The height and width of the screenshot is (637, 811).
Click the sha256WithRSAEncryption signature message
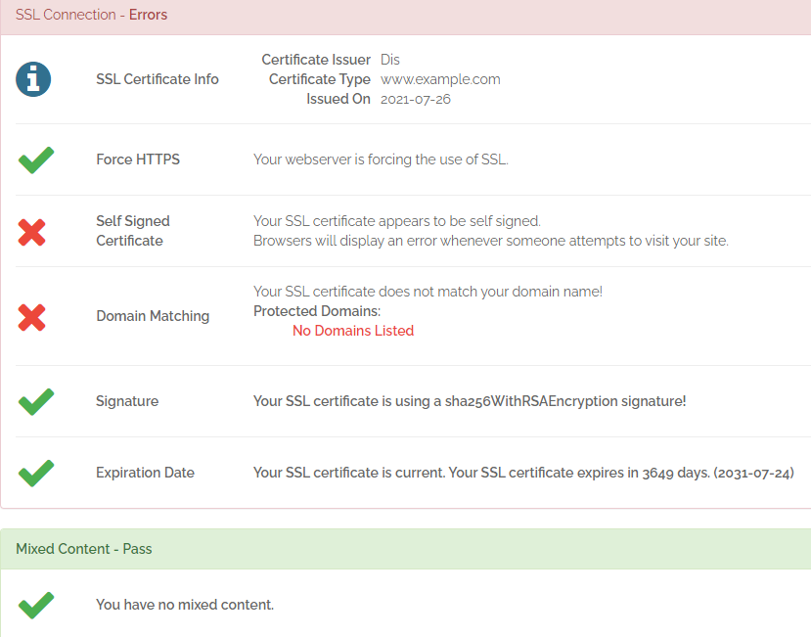click(470, 401)
